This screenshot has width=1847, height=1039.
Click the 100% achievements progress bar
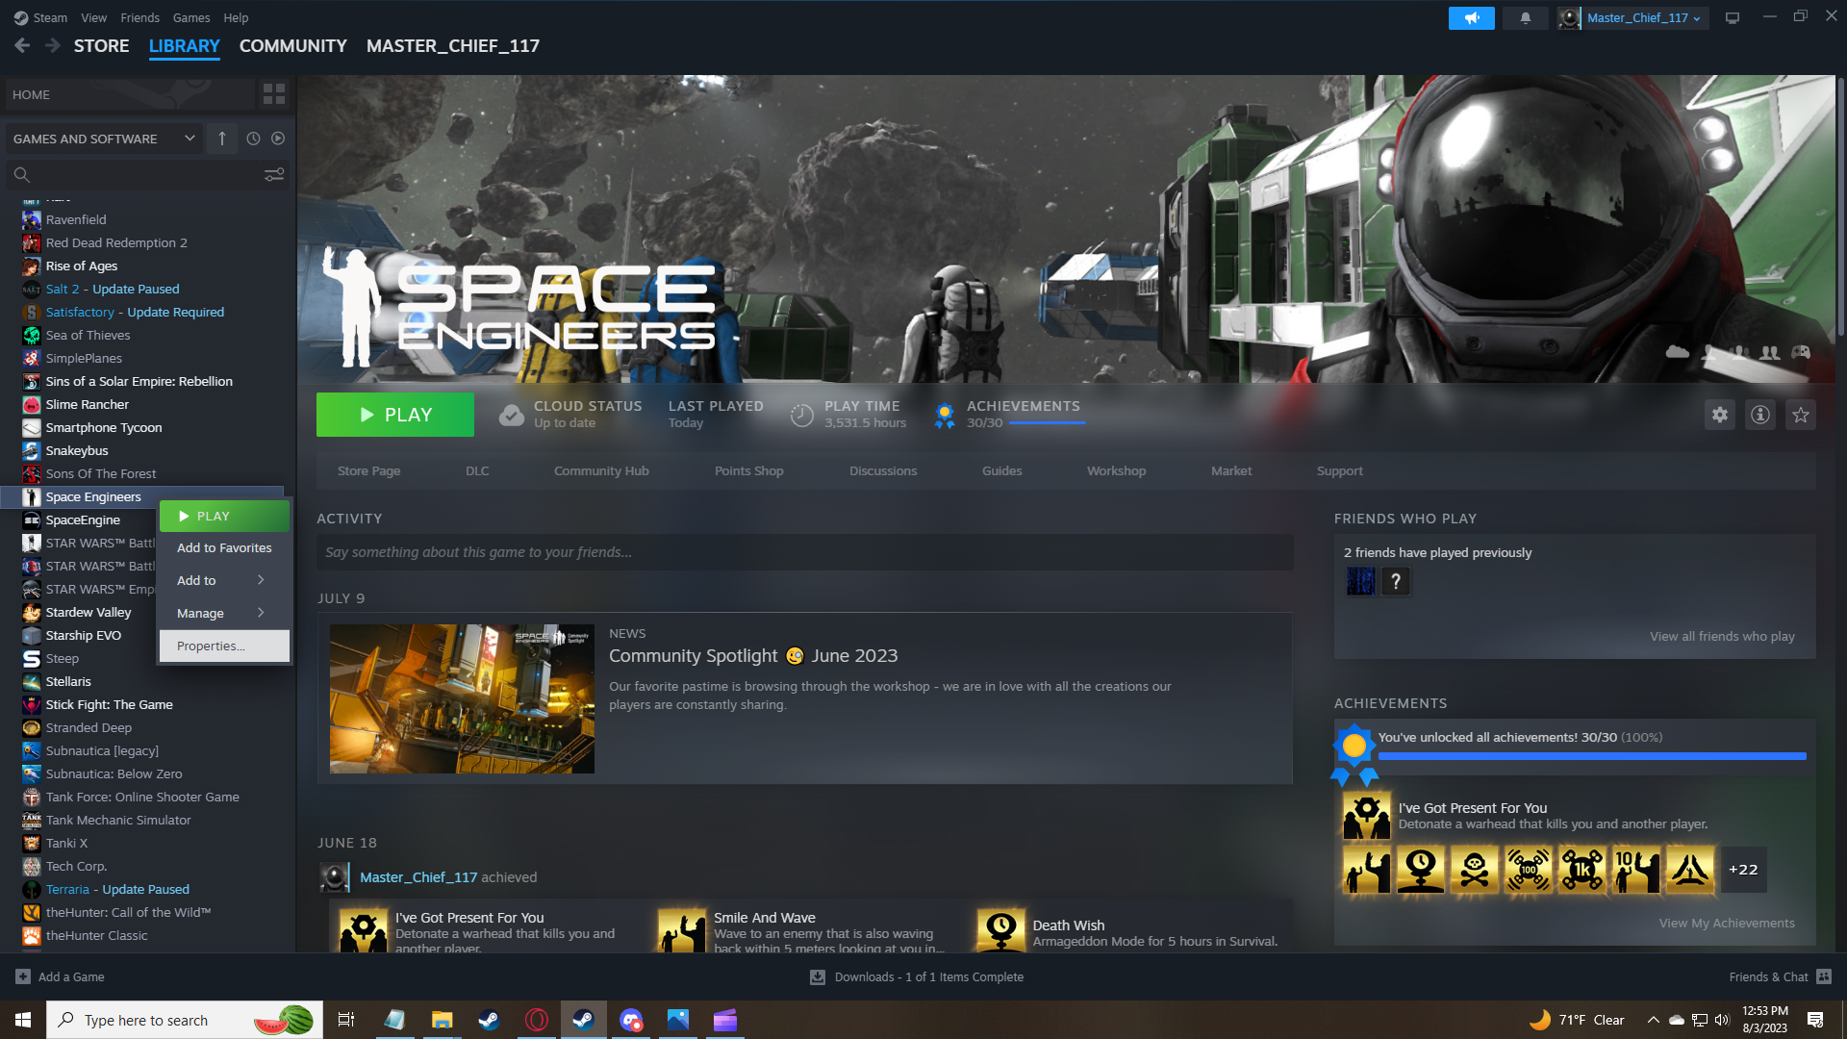1592,756
